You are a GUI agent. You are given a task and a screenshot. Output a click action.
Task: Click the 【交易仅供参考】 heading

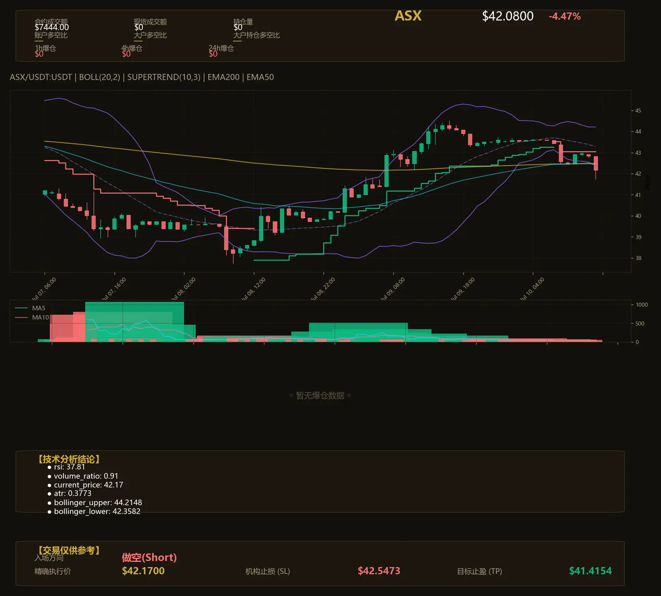click(x=69, y=550)
